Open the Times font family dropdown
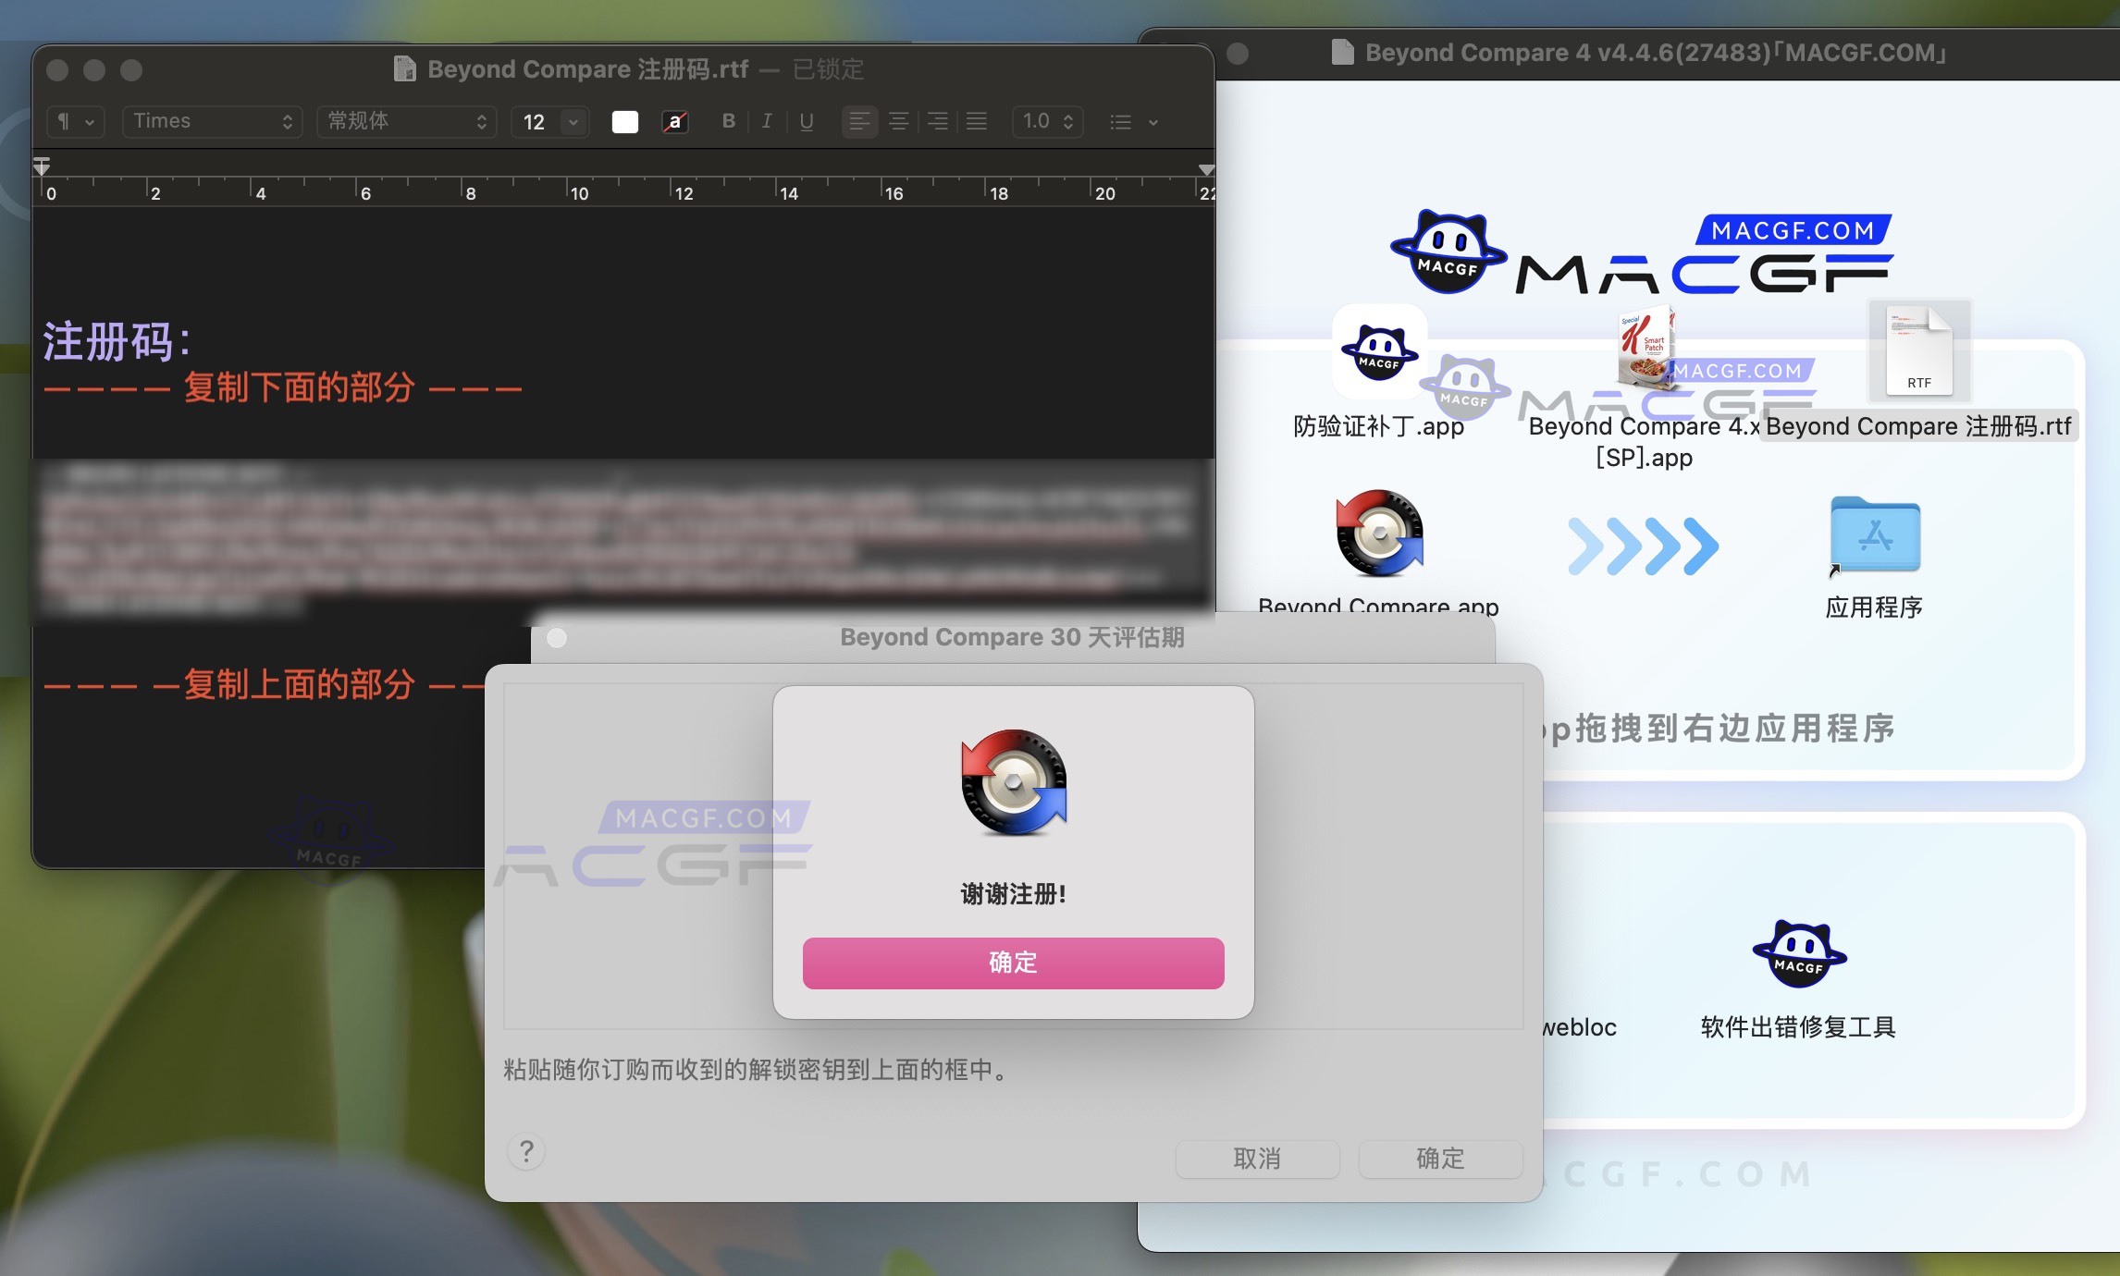Viewport: 2120px width, 1276px height. (211, 121)
